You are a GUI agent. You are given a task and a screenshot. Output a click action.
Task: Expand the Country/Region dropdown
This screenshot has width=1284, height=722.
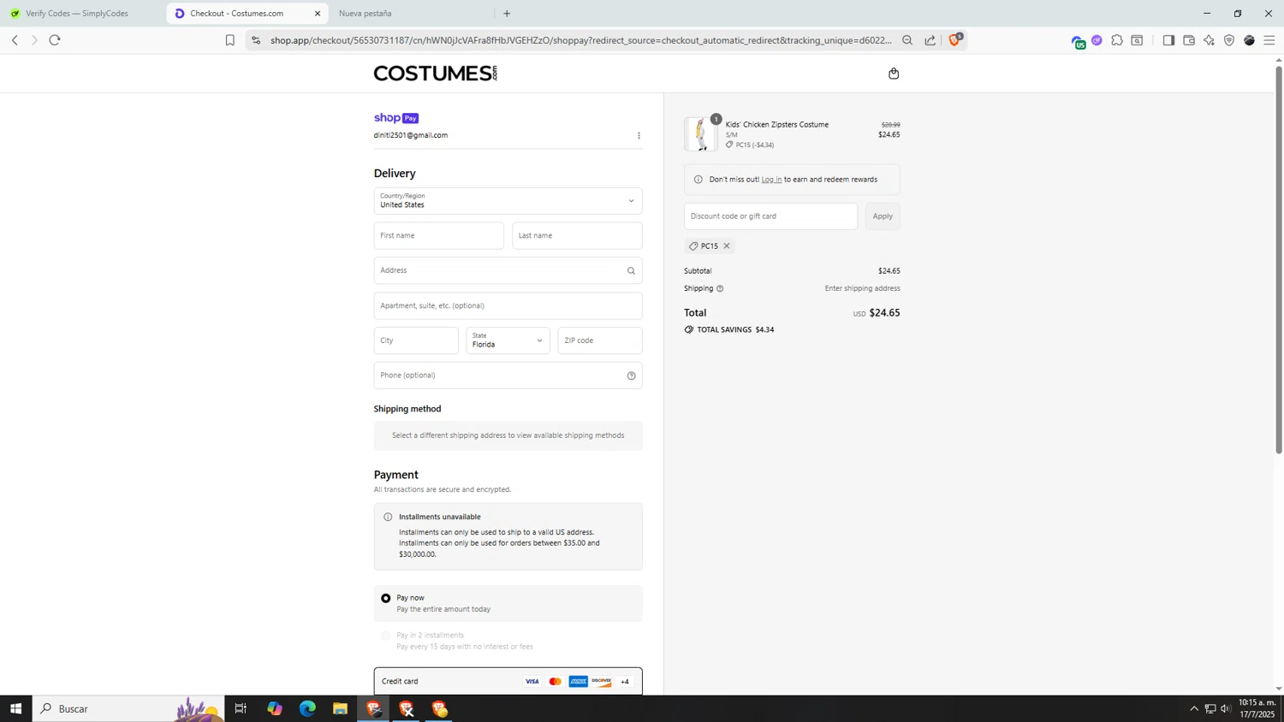click(x=508, y=201)
